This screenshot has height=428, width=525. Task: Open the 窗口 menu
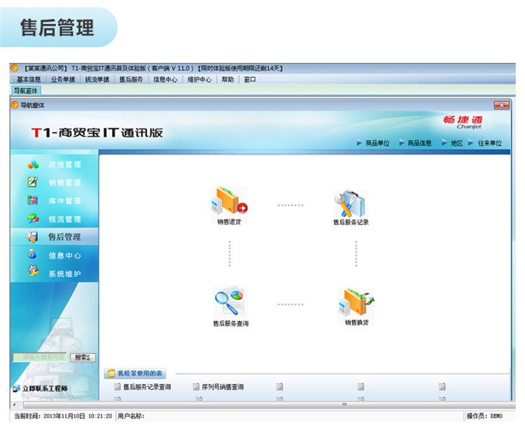point(250,80)
